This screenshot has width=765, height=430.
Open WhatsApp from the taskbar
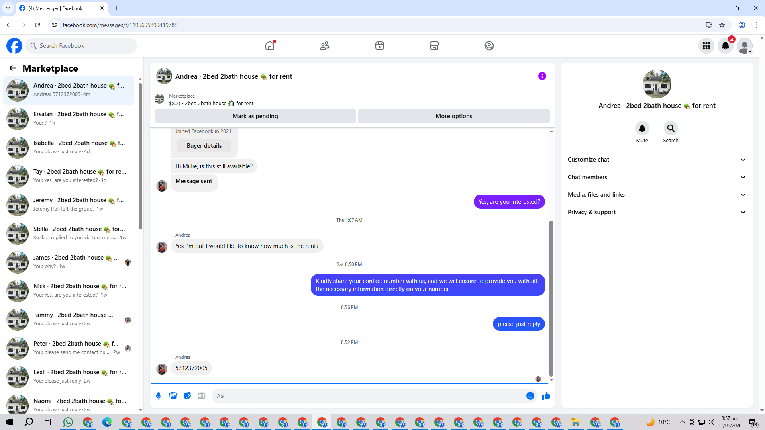click(68, 422)
